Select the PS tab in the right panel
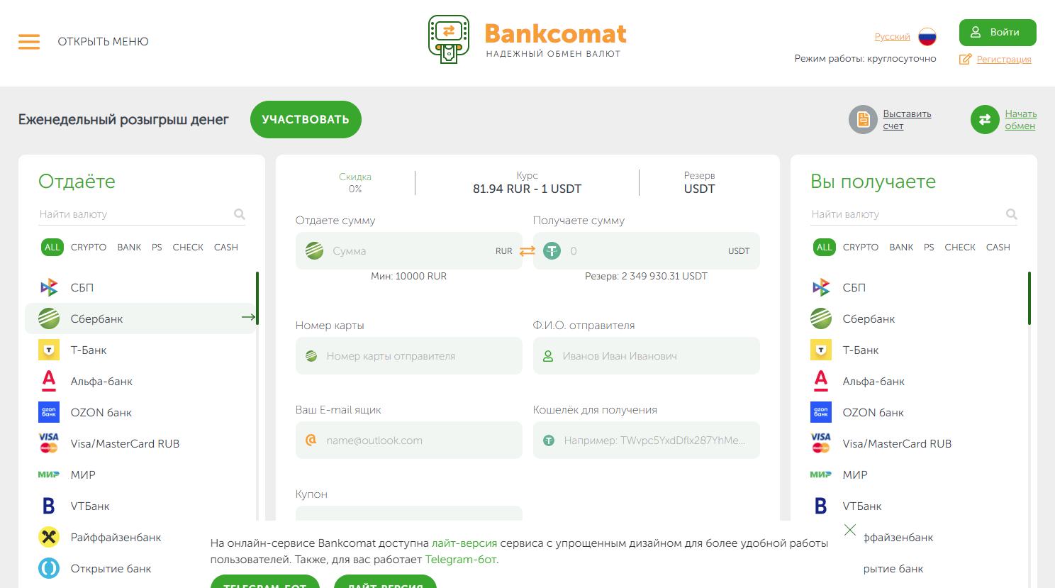 [928, 247]
